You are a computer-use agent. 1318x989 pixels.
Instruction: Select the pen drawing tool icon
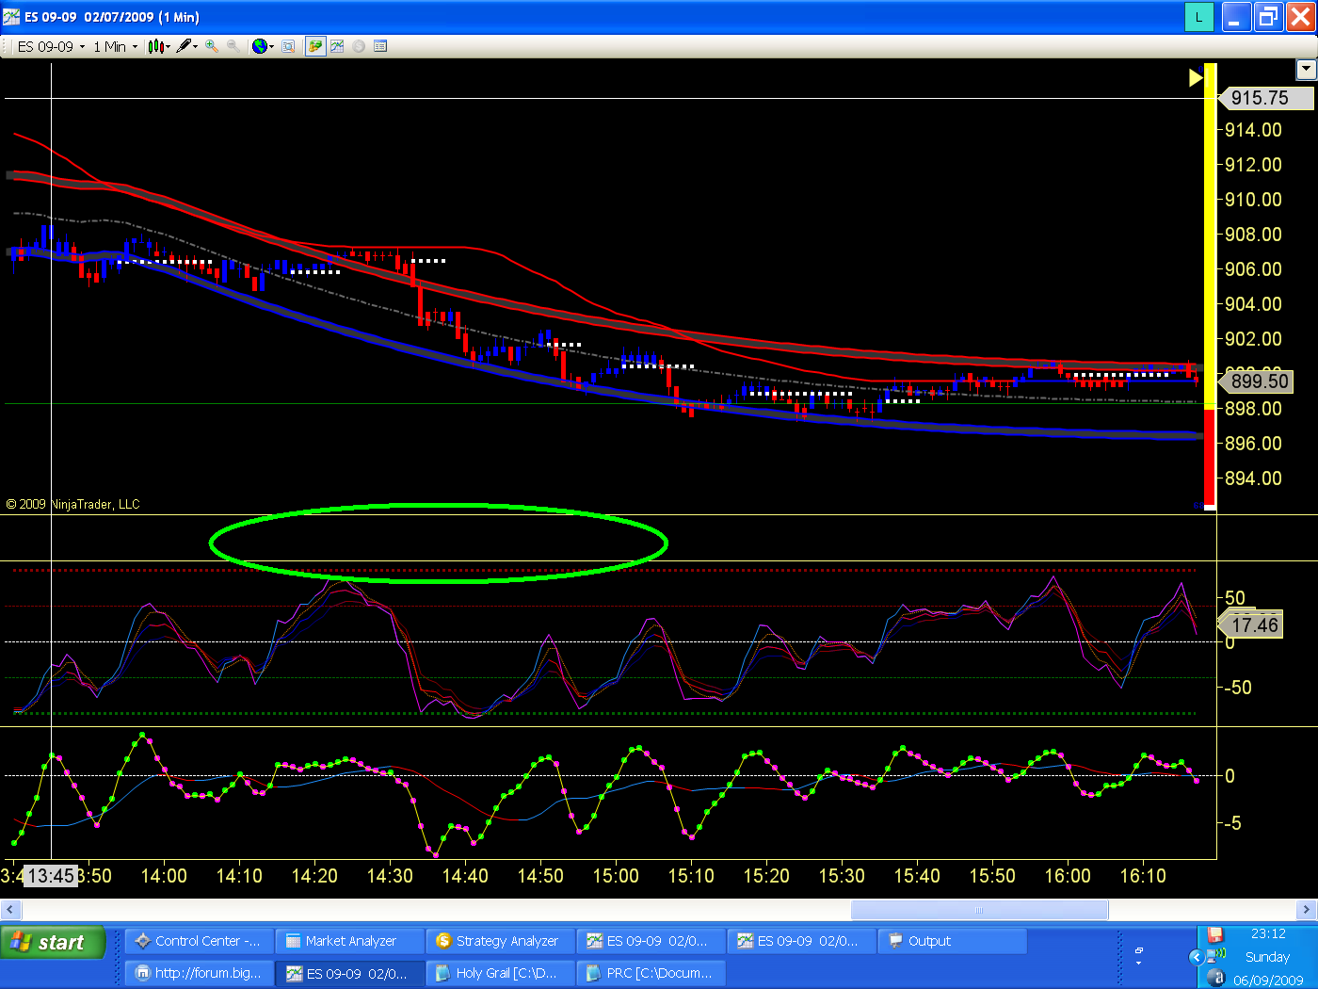[185, 46]
